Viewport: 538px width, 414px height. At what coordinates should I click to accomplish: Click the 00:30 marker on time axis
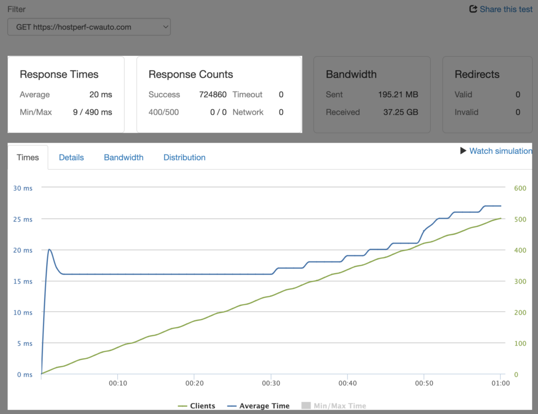[x=271, y=383]
